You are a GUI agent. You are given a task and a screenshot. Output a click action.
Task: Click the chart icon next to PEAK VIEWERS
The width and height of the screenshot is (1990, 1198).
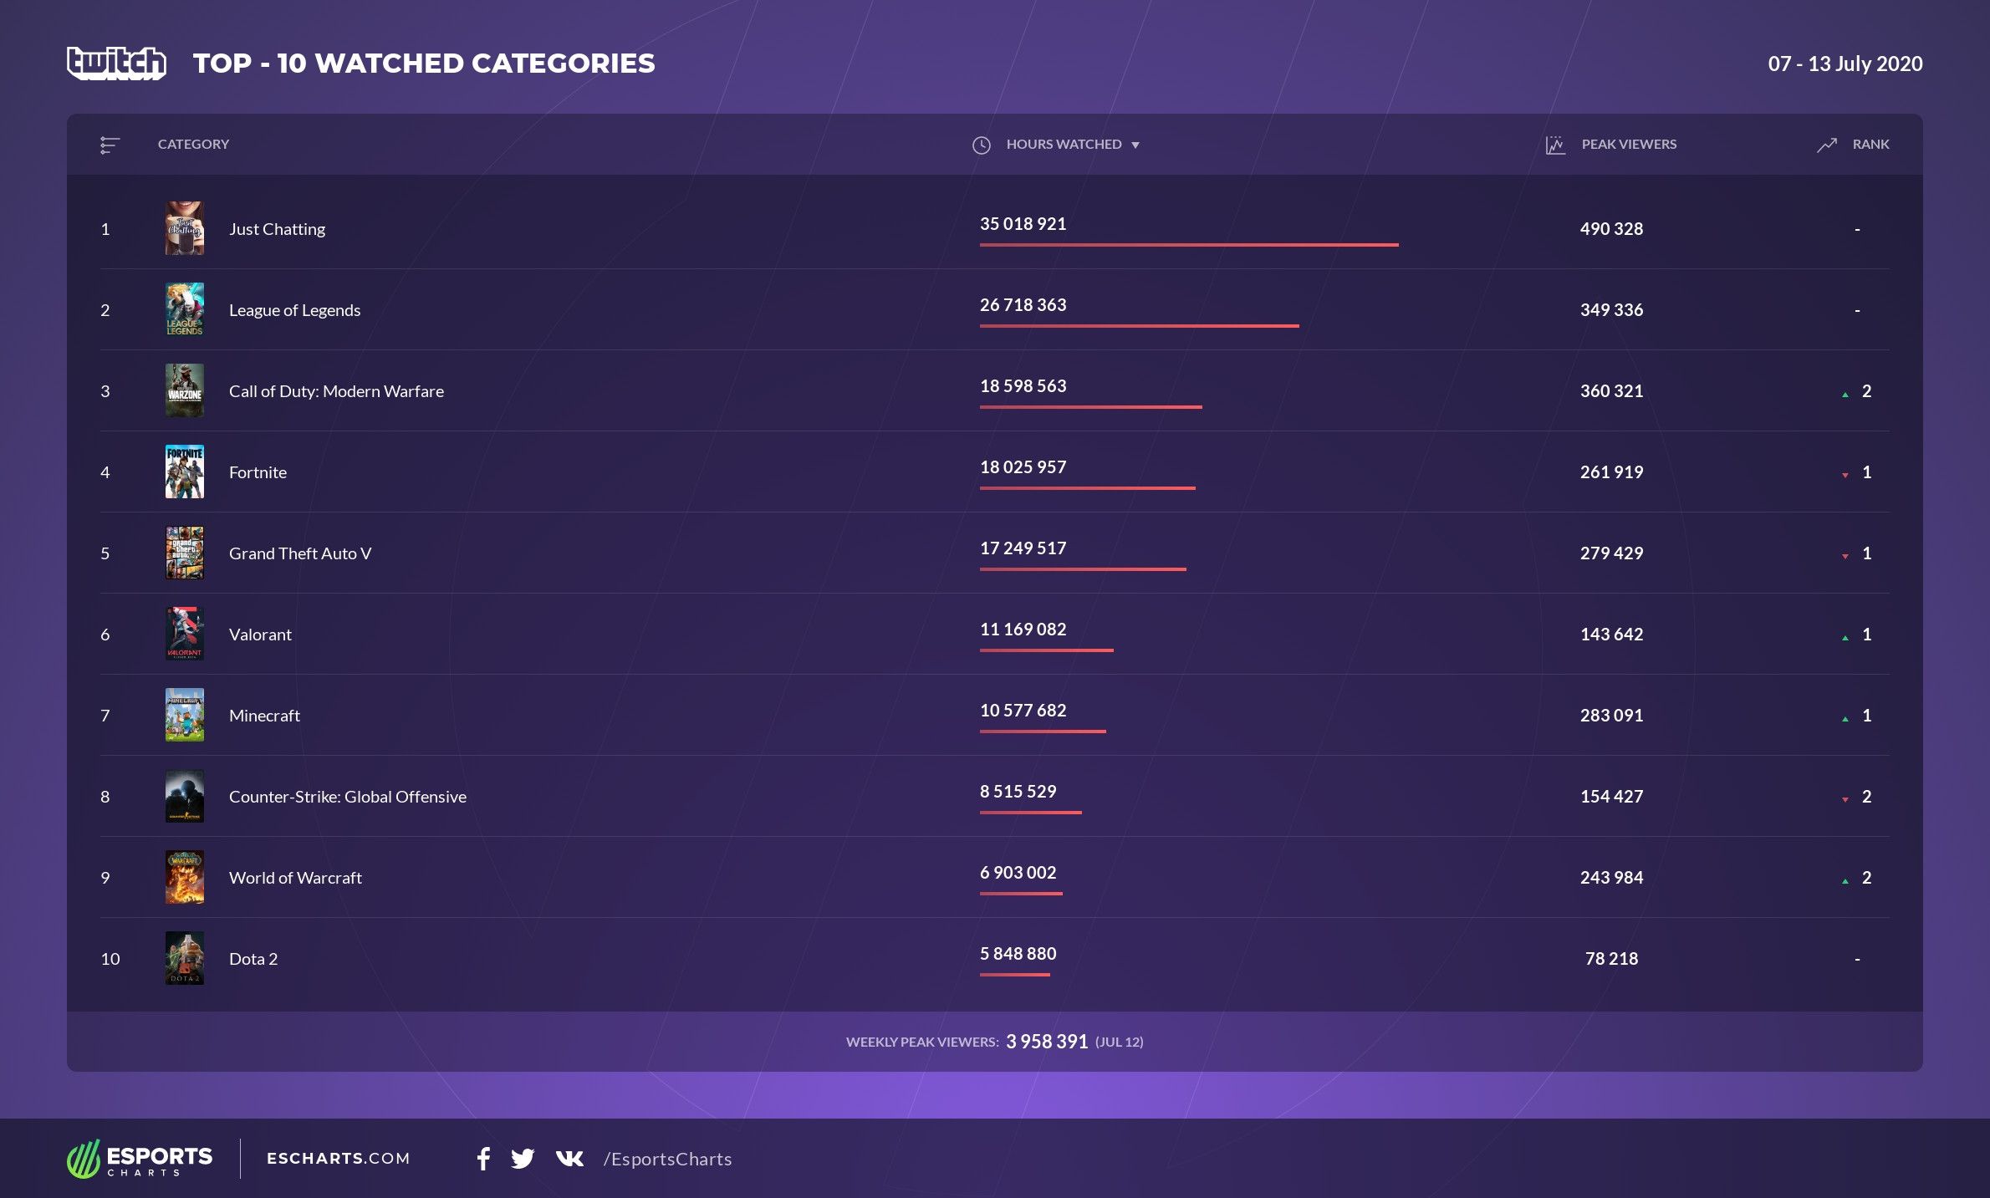[x=1555, y=145]
